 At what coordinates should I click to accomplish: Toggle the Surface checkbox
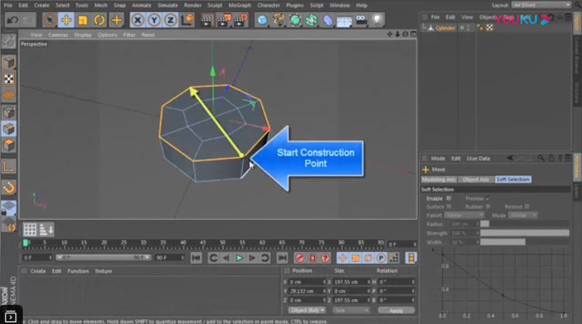coord(448,207)
